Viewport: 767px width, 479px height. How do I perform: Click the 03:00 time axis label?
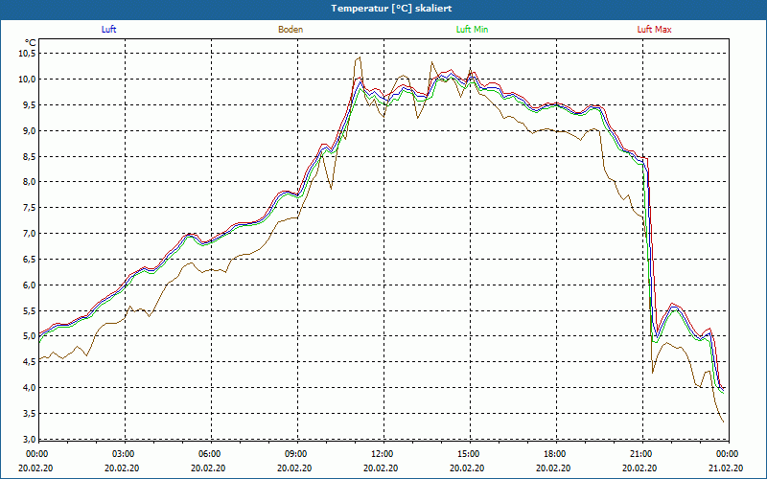[x=126, y=454]
